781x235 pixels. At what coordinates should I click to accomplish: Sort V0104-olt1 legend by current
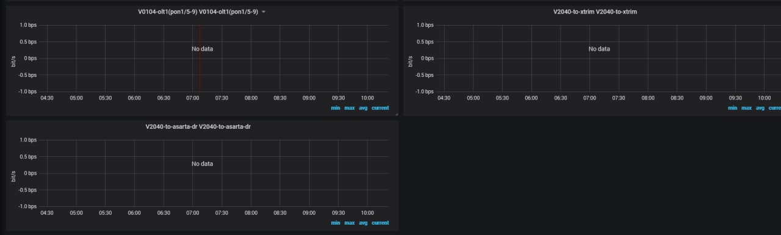pyautogui.click(x=380, y=108)
